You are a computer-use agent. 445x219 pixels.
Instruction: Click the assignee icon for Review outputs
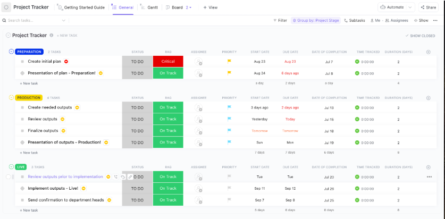coord(199,119)
